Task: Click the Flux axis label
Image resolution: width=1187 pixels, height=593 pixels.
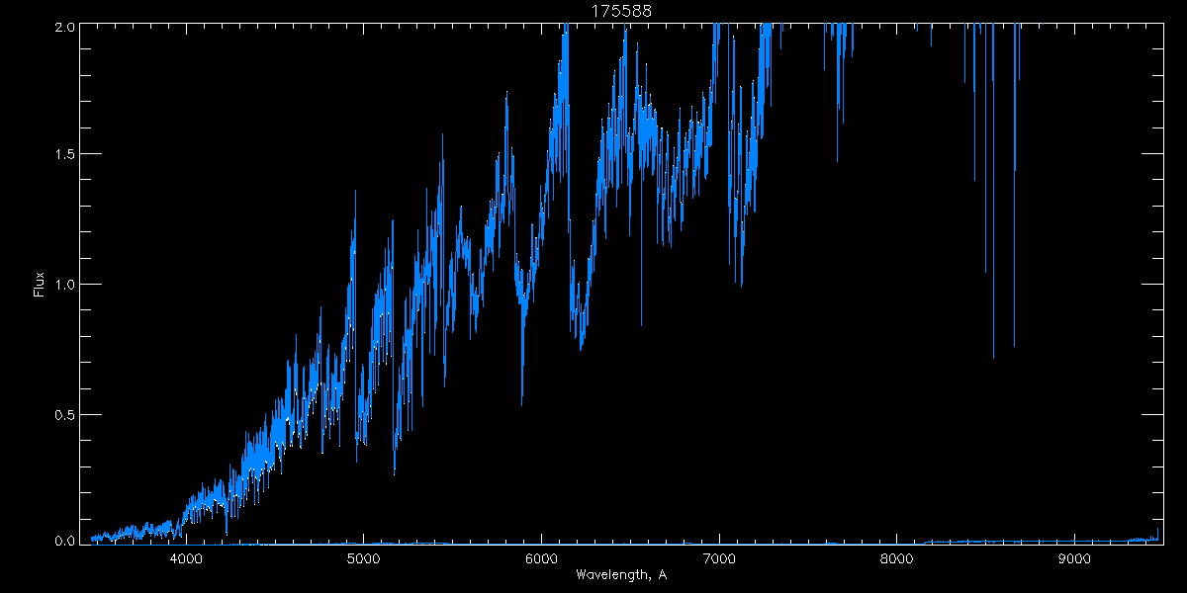Action: (40, 284)
